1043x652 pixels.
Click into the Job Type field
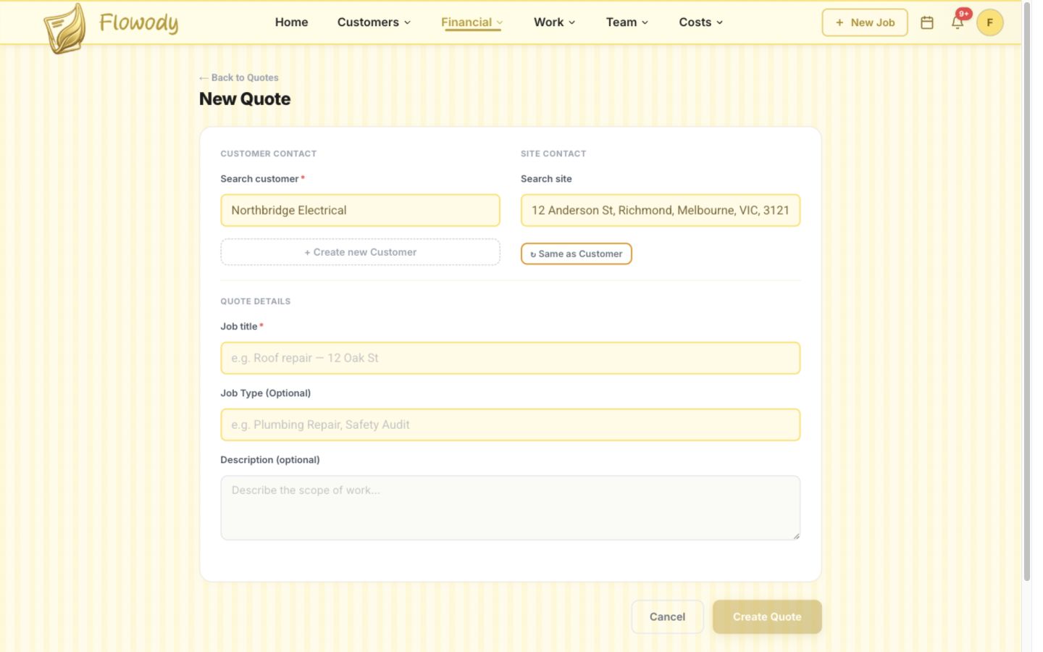(x=510, y=425)
